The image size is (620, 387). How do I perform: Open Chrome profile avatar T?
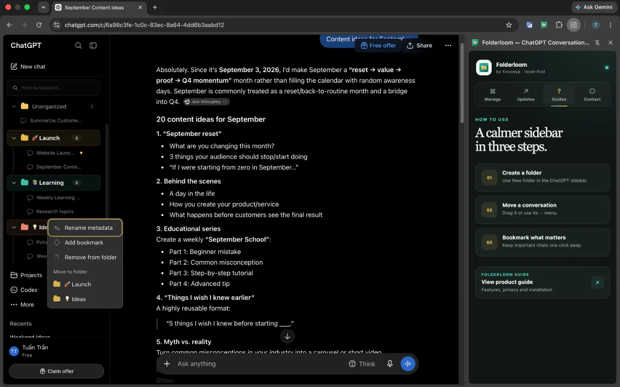[x=596, y=25]
